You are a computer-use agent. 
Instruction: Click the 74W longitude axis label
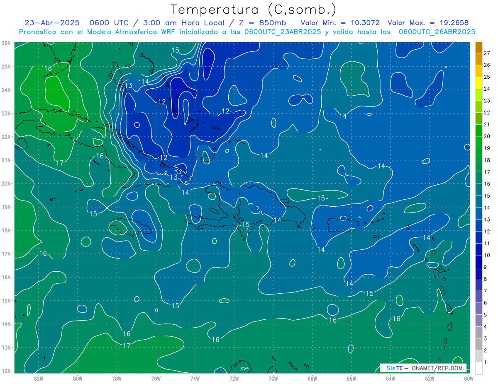coord(195,378)
